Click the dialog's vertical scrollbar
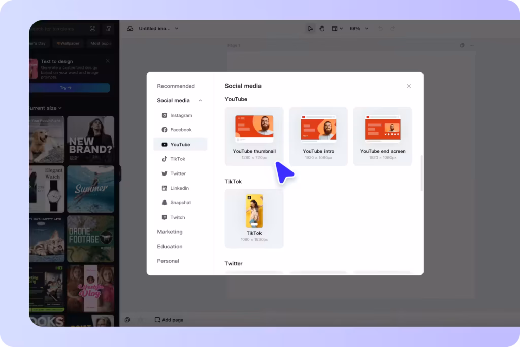Image resolution: width=520 pixels, height=347 pixels. 421,173
